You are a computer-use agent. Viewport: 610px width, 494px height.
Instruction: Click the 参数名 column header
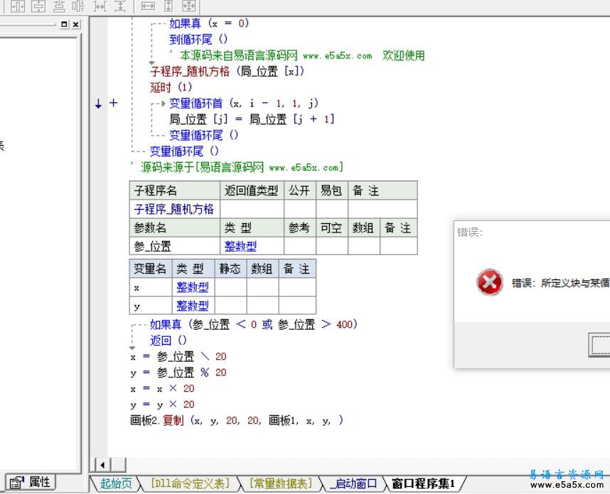click(x=174, y=227)
